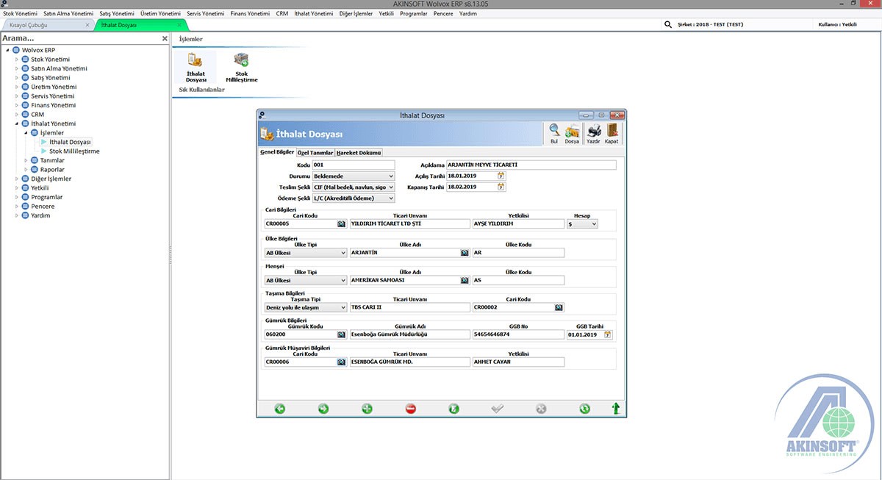Click the GGB No input field

518,334
